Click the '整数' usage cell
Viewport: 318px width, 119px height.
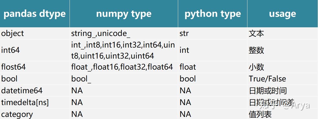(283, 50)
